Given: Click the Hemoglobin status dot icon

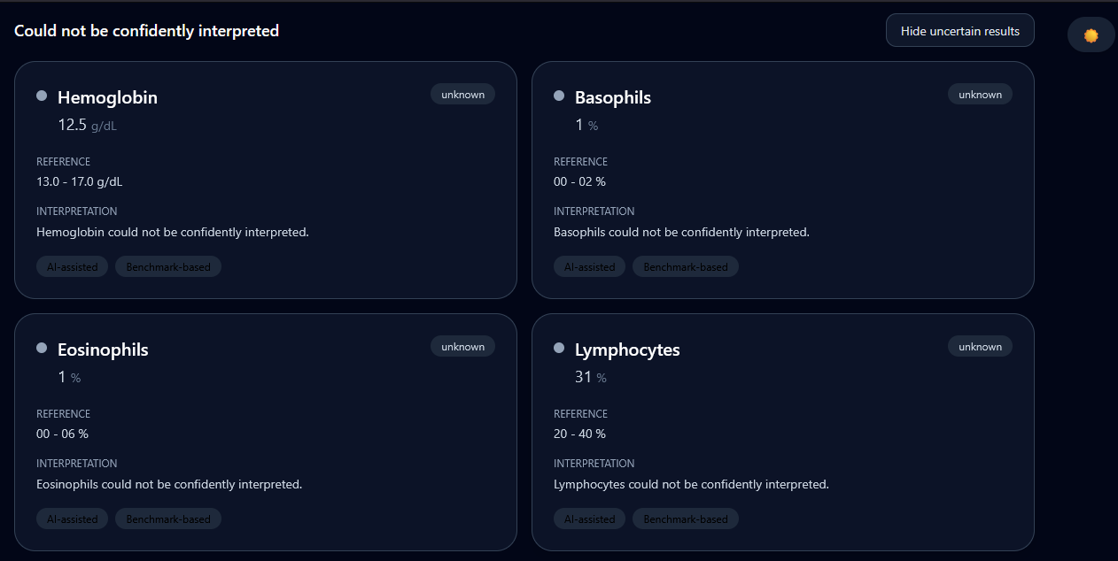Looking at the screenshot, I should (x=42, y=96).
